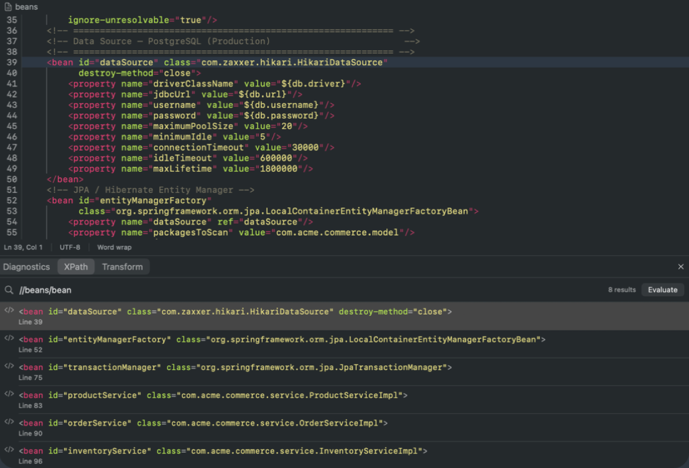
Task: Close the XPath results panel
Action: tap(681, 266)
